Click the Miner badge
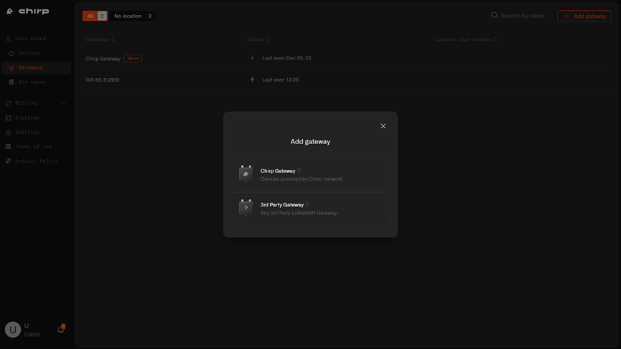Screen dimensions: 621x349 coord(133,59)
